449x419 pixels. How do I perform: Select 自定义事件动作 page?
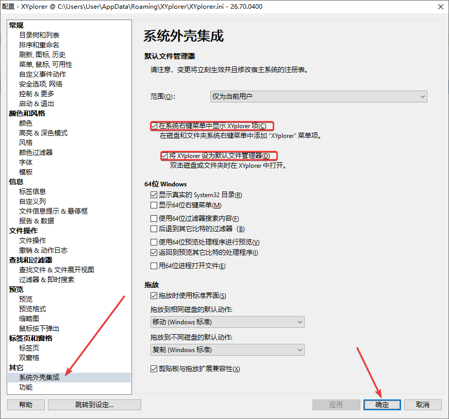(42, 74)
